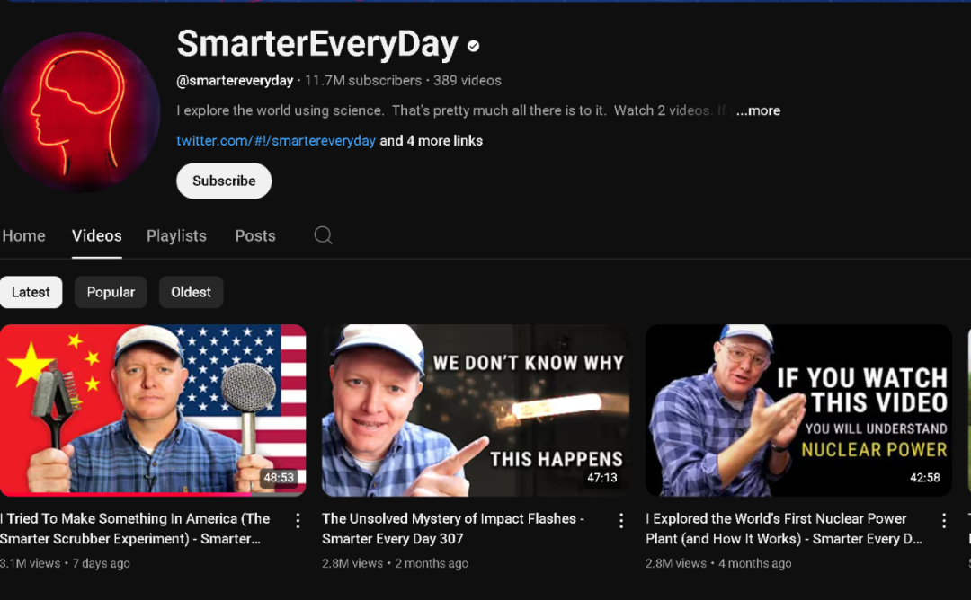The height and width of the screenshot is (600, 971).
Task: Go to the Home tab
Action: tap(23, 235)
